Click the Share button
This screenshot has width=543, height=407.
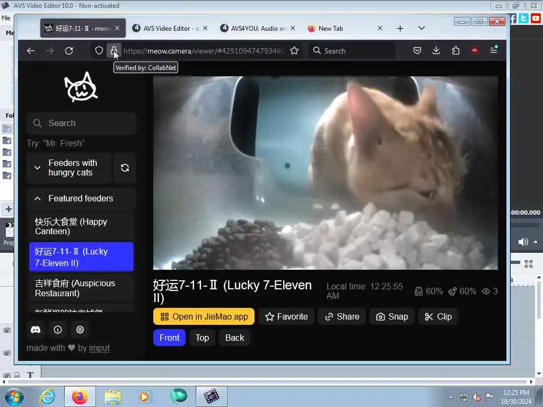tap(342, 317)
